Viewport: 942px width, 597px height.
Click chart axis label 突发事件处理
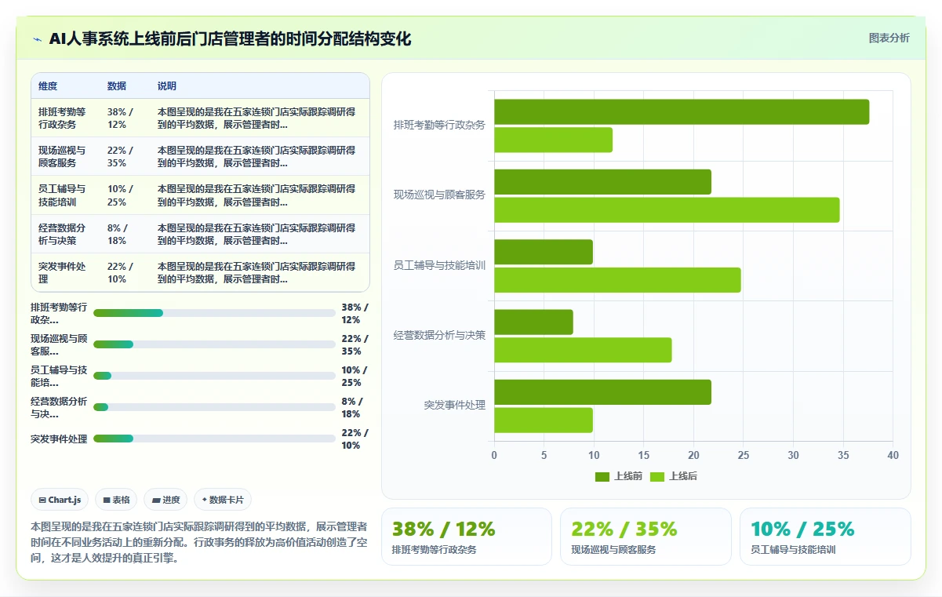coord(455,406)
